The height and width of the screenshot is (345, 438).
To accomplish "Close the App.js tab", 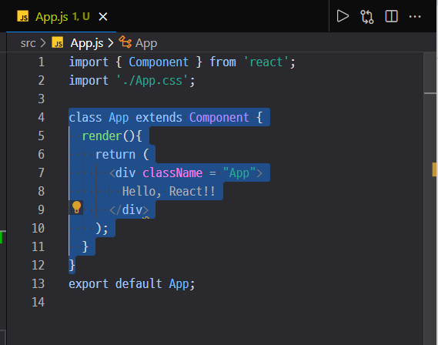I will tap(103, 17).
